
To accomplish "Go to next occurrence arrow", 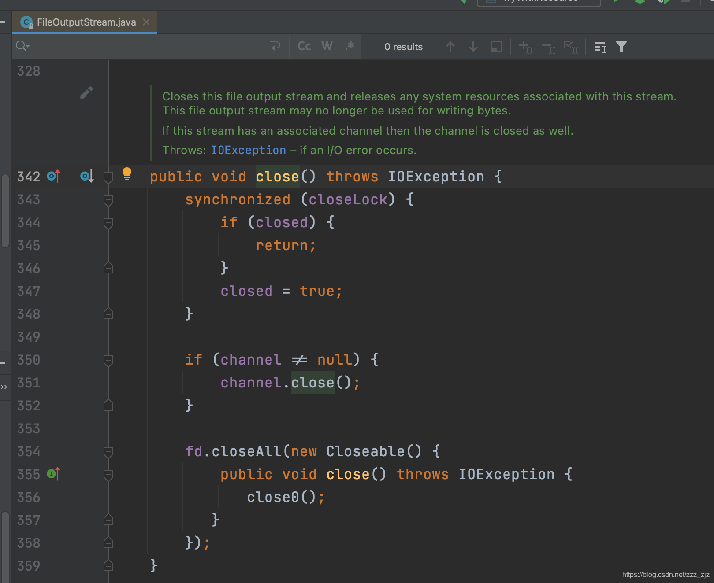I will click(x=473, y=47).
